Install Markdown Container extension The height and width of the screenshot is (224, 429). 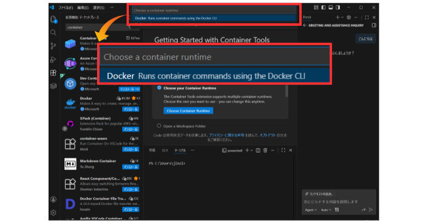[x=131, y=167]
